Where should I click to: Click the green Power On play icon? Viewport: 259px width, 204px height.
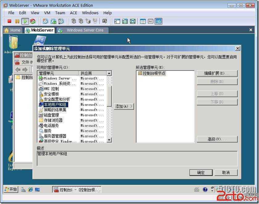tap(25, 21)
